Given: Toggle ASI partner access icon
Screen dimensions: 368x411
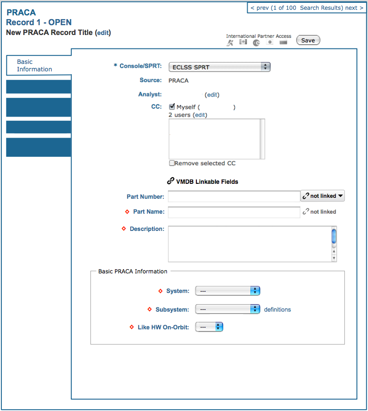Looking at the screenshot, I should [x=230, y=43].
